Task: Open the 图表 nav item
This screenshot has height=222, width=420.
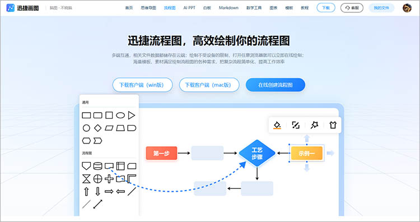Action: [273, 8]
